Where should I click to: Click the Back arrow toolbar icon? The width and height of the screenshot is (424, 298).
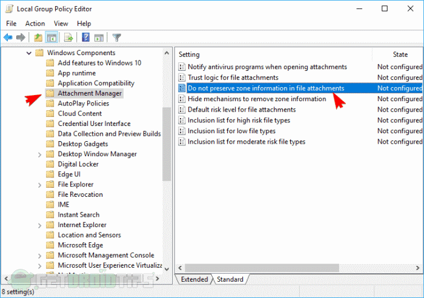pos(8,38)
